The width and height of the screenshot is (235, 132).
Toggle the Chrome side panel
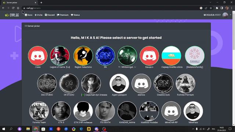tap(222, 8)
